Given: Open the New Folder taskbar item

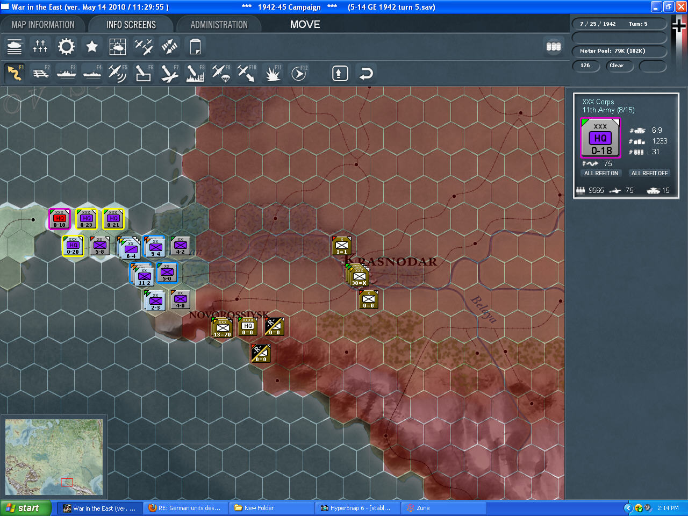Looking at the screenshot, I should (x=271, y=508).
